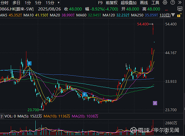Click the help question mark icon

172,3
